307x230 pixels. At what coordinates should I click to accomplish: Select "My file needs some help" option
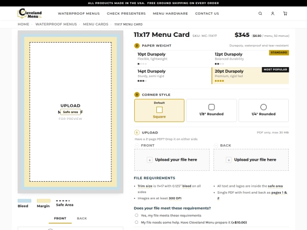coord(136,222)
